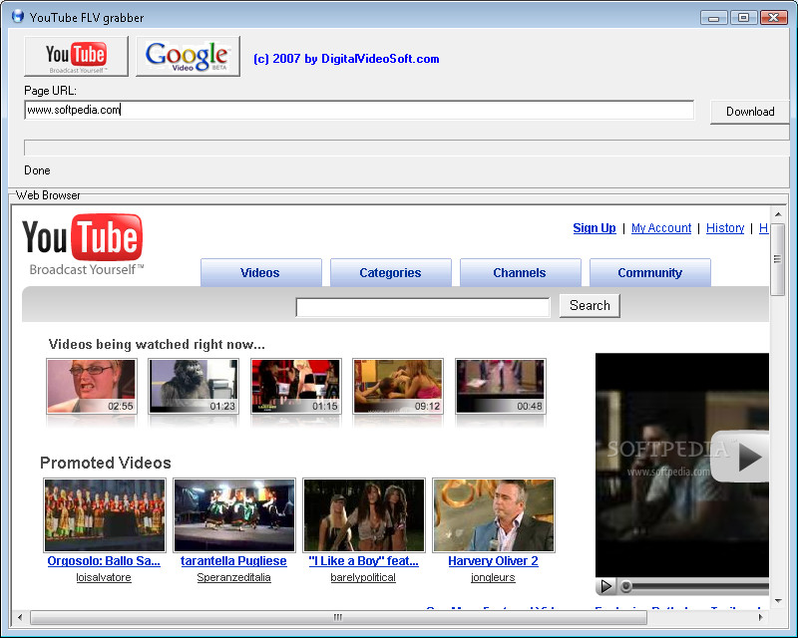Maximize the YouTube FLV grabber window
The width and height of the screenshot is (798, 638).
point(743,18)
